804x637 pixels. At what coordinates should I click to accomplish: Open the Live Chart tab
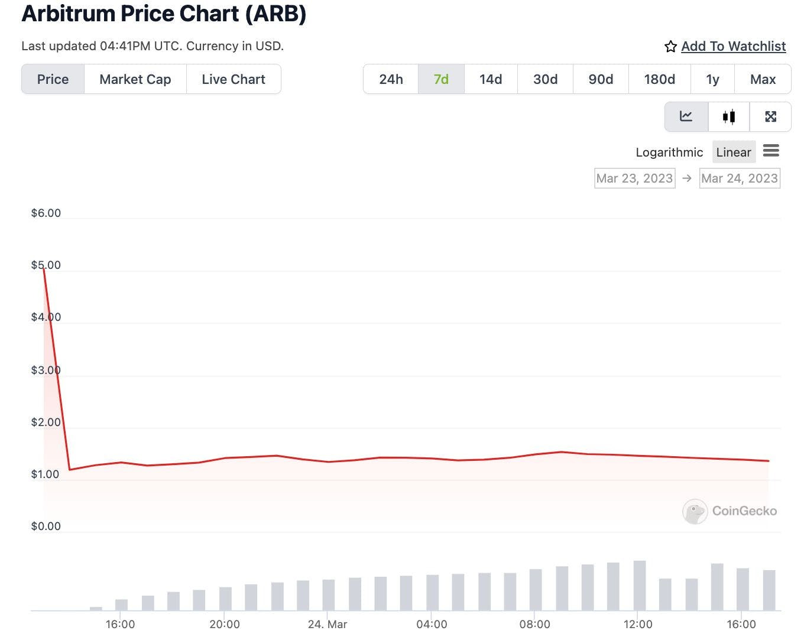pyautogui.click(x=234, y=79)
